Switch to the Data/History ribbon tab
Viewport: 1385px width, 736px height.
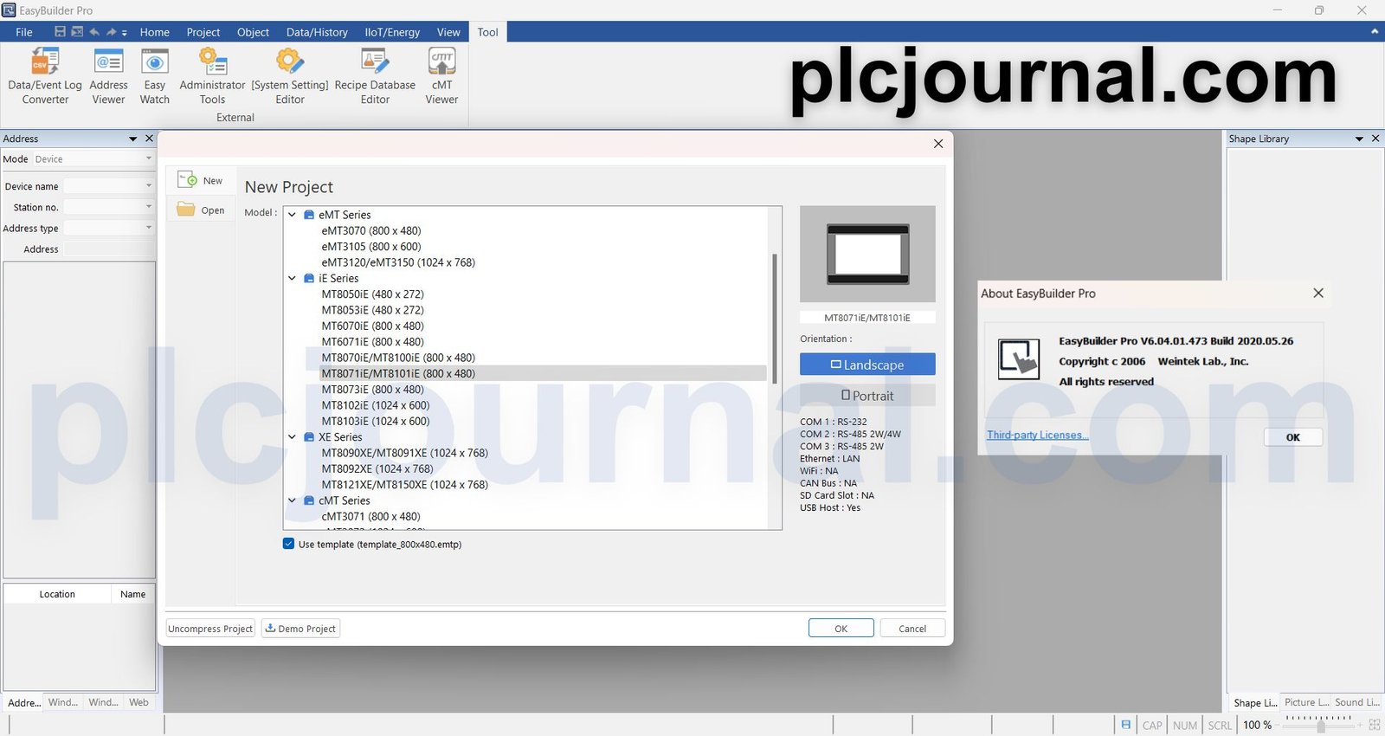point(317,32)
